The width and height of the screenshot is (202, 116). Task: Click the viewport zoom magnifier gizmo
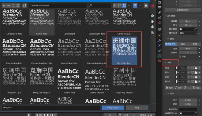[152, 16]
